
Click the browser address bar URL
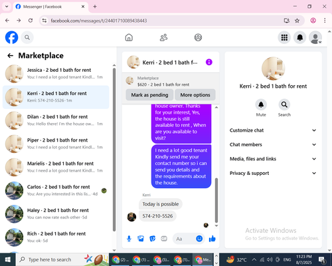pos(99,21)
